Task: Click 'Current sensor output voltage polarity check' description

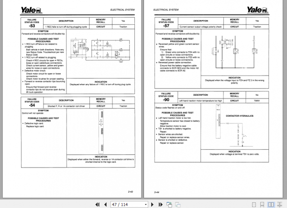Action: [200, 27]
